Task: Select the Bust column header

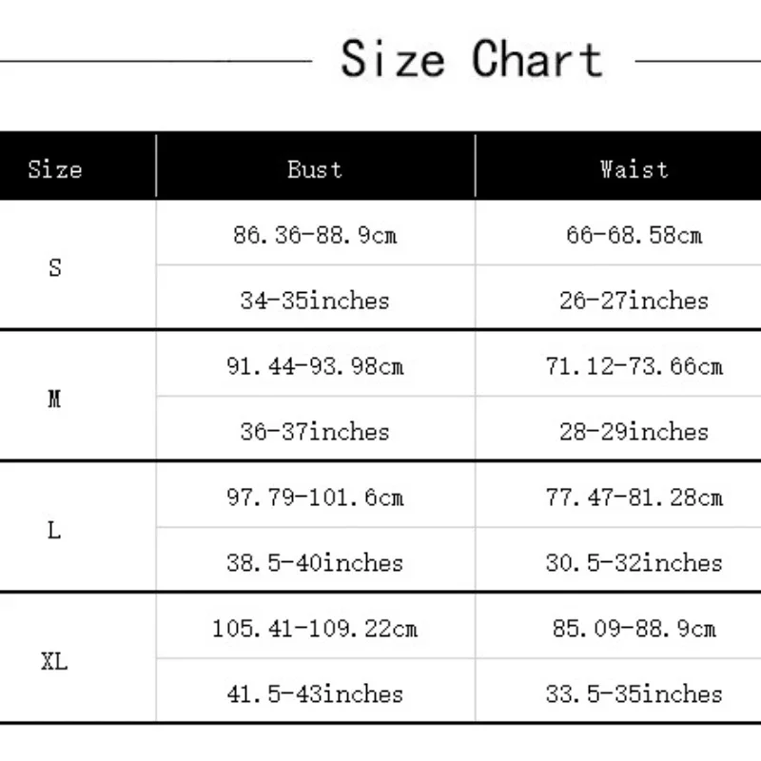Action: (x=315, y=169)
